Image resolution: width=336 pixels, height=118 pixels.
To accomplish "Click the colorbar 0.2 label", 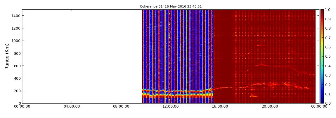I will [328, 85].
